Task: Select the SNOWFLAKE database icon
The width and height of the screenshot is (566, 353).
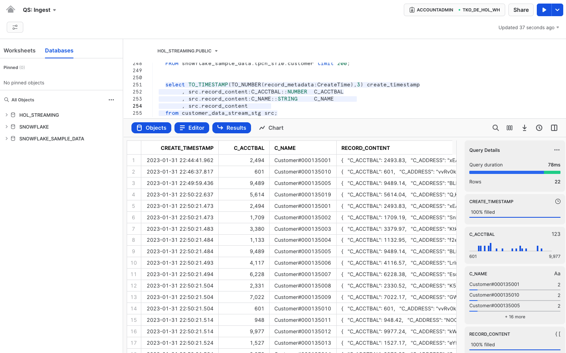Action: (x=13, y=127)
